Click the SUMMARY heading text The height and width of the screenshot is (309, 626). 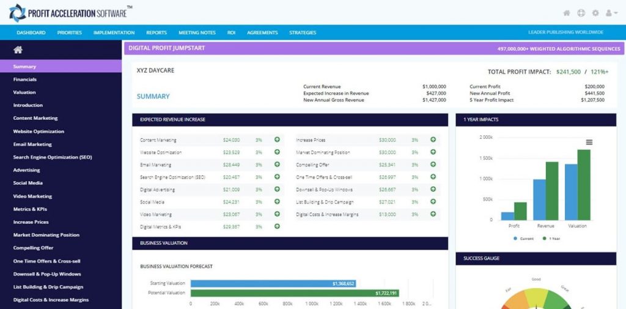153,96
